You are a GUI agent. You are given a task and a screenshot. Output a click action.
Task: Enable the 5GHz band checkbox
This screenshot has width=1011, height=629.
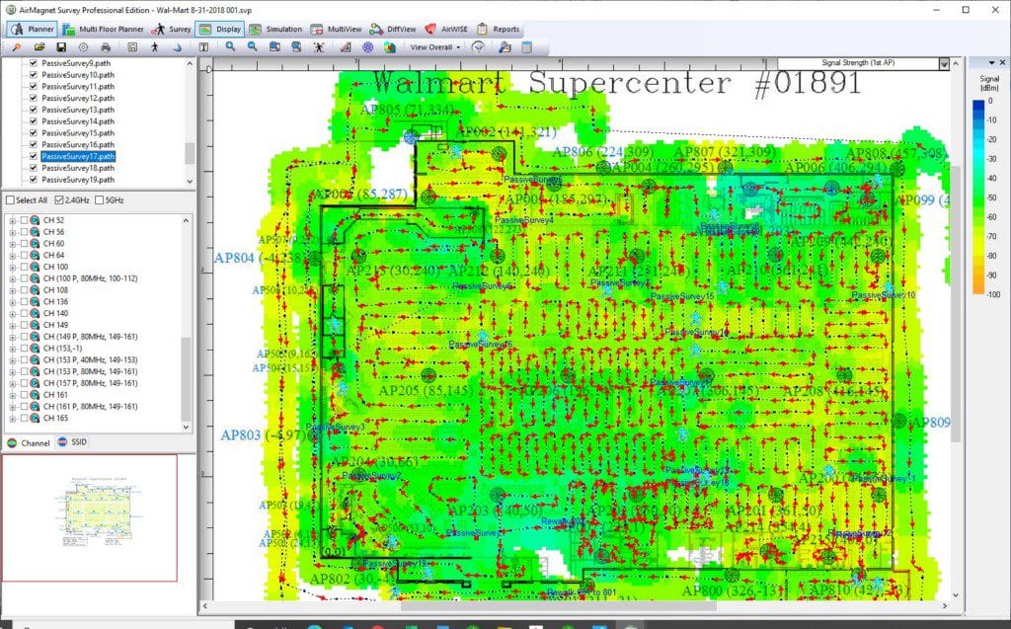[100, 200]
